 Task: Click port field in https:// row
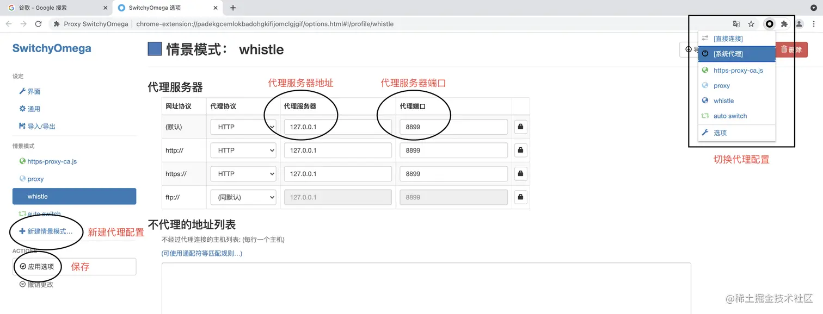click(x=454, y=174)
